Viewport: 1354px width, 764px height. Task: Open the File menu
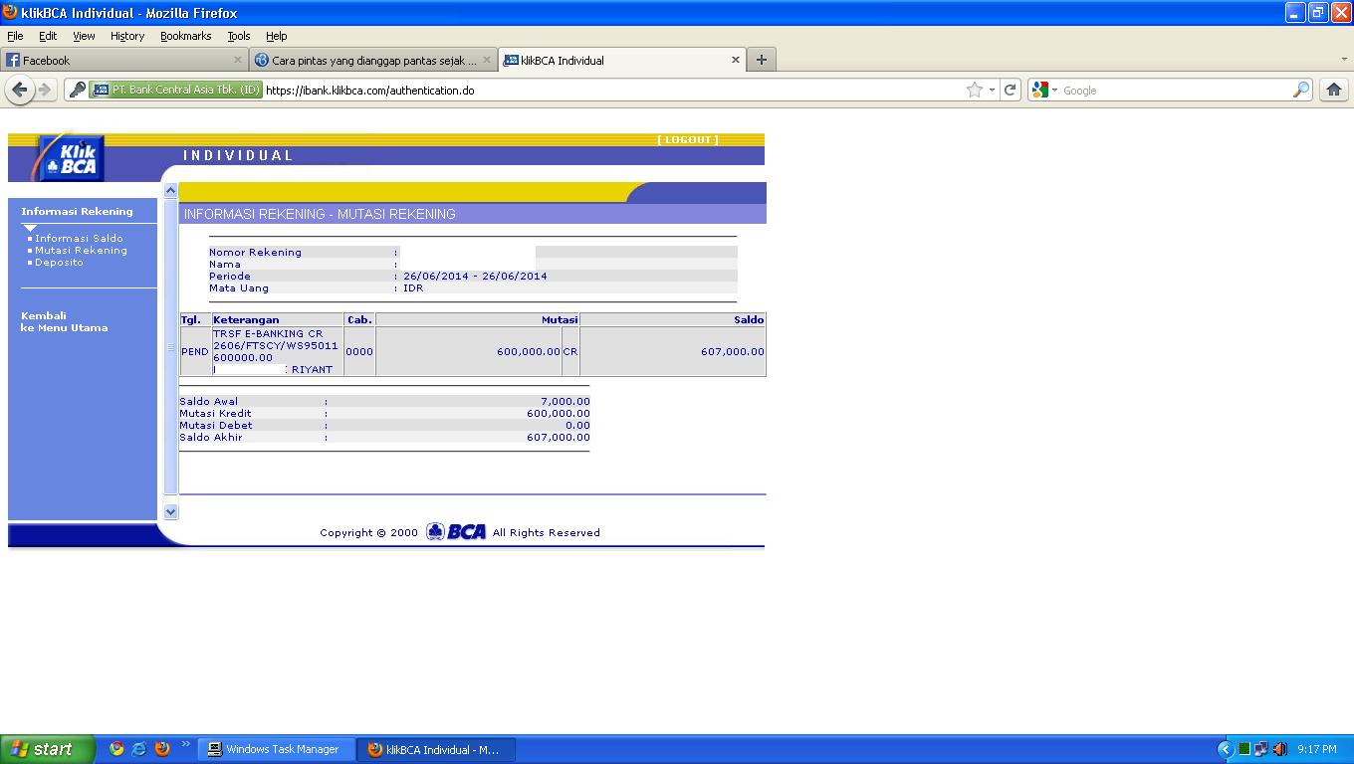[x=15, y=36]
